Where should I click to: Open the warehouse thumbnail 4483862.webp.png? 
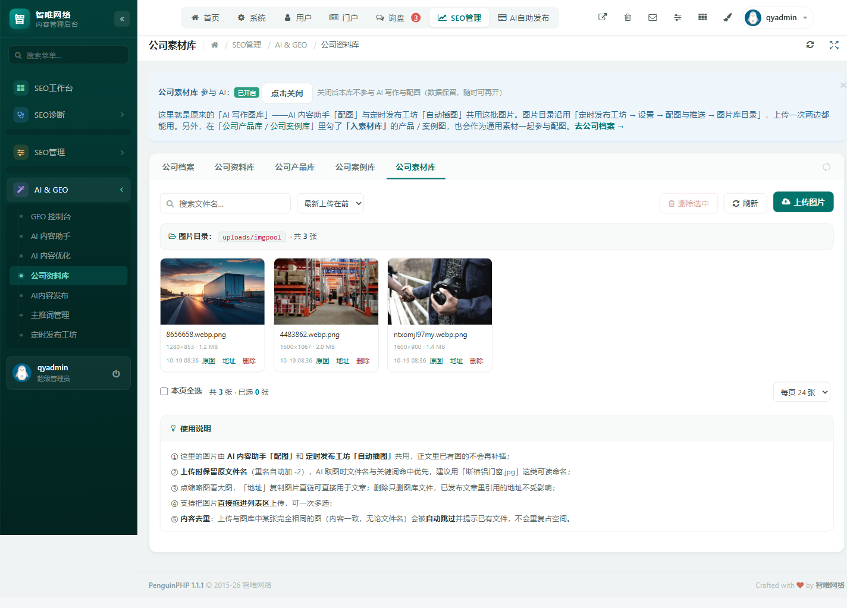point(326,291)
